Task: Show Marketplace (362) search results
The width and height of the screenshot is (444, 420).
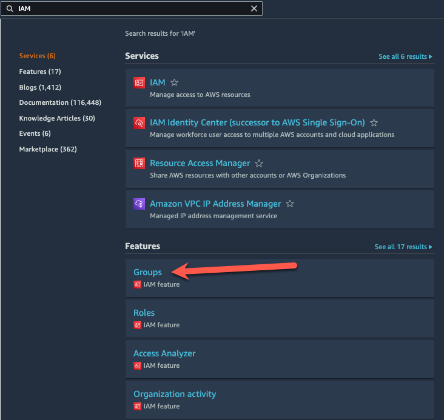Action: pyautogui.click(x=48, y=149)
